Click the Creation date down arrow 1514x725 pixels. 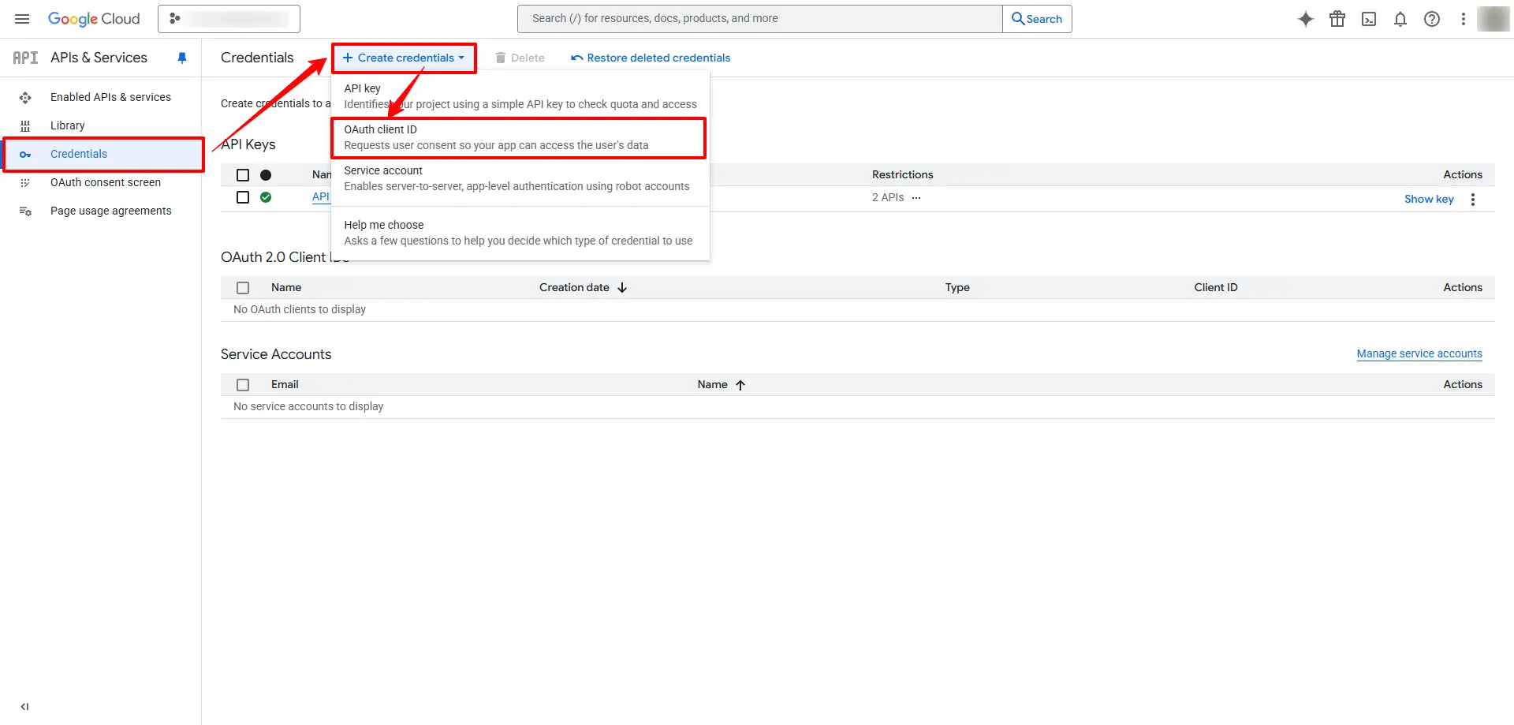(622, 288)
